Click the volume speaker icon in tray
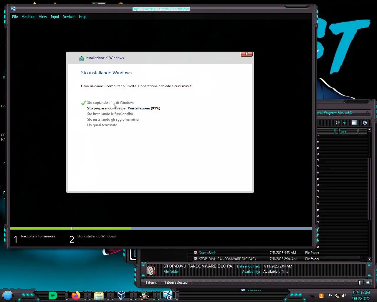 (344, 296)
